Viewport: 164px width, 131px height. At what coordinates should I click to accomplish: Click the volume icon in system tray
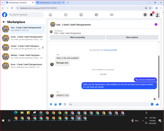coord(146,118)
